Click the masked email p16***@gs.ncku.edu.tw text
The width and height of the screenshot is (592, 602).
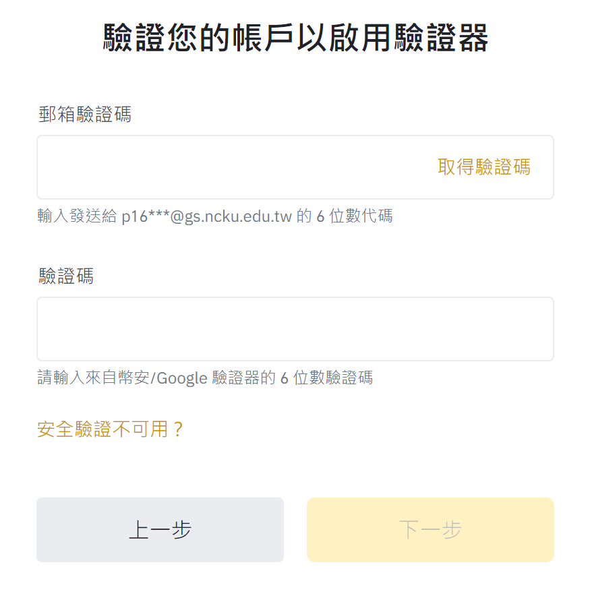click(206, 216)
